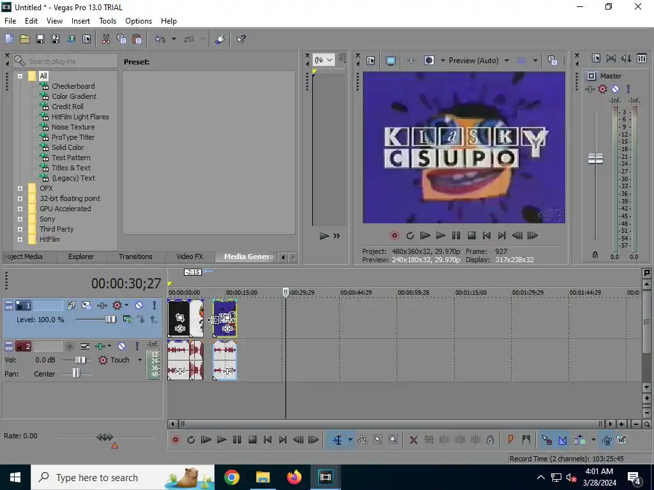Expand the 32-bit floating point folder
Screen dimensions: 654x490
20,199
